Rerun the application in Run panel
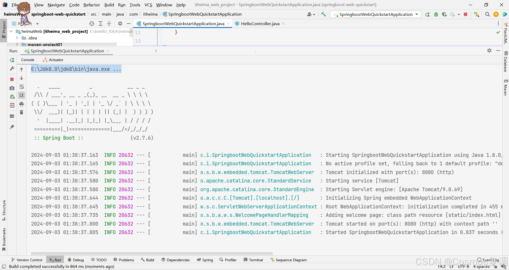 [12, 60]
